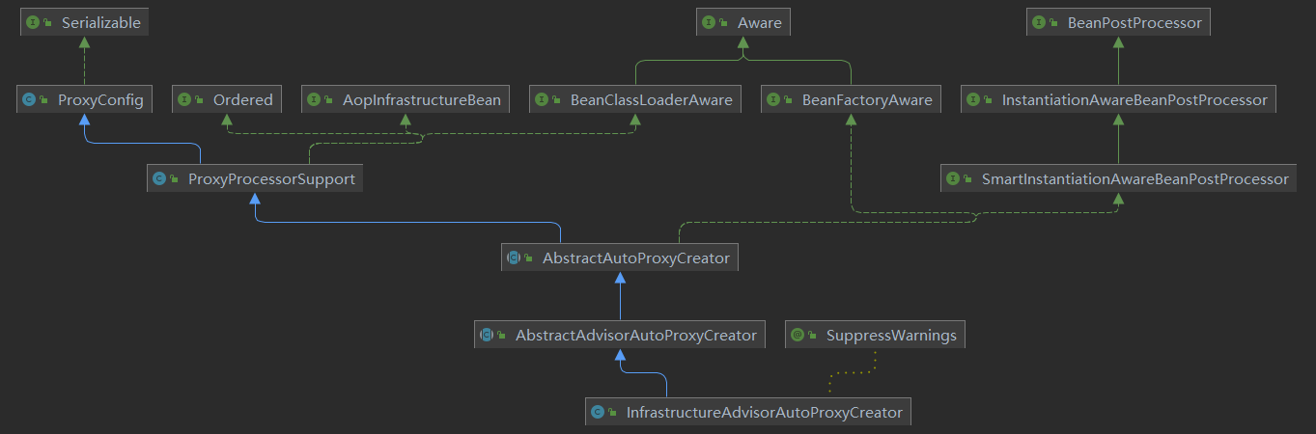The width and height of the screenshot is (1316, 434).
Task: Click the class icon of InfrastructureAdvisorAutoProxyCreator
Action: click(x=598, y=412)
